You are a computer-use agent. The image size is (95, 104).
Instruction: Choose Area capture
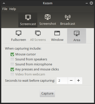[76, 36]
